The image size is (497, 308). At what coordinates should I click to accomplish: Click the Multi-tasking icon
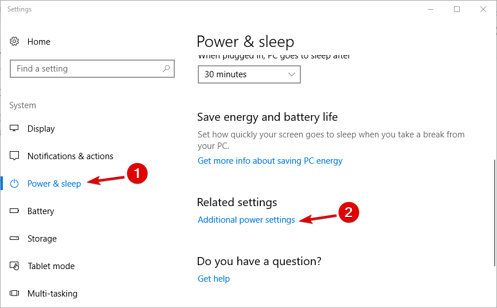[15, 294]
